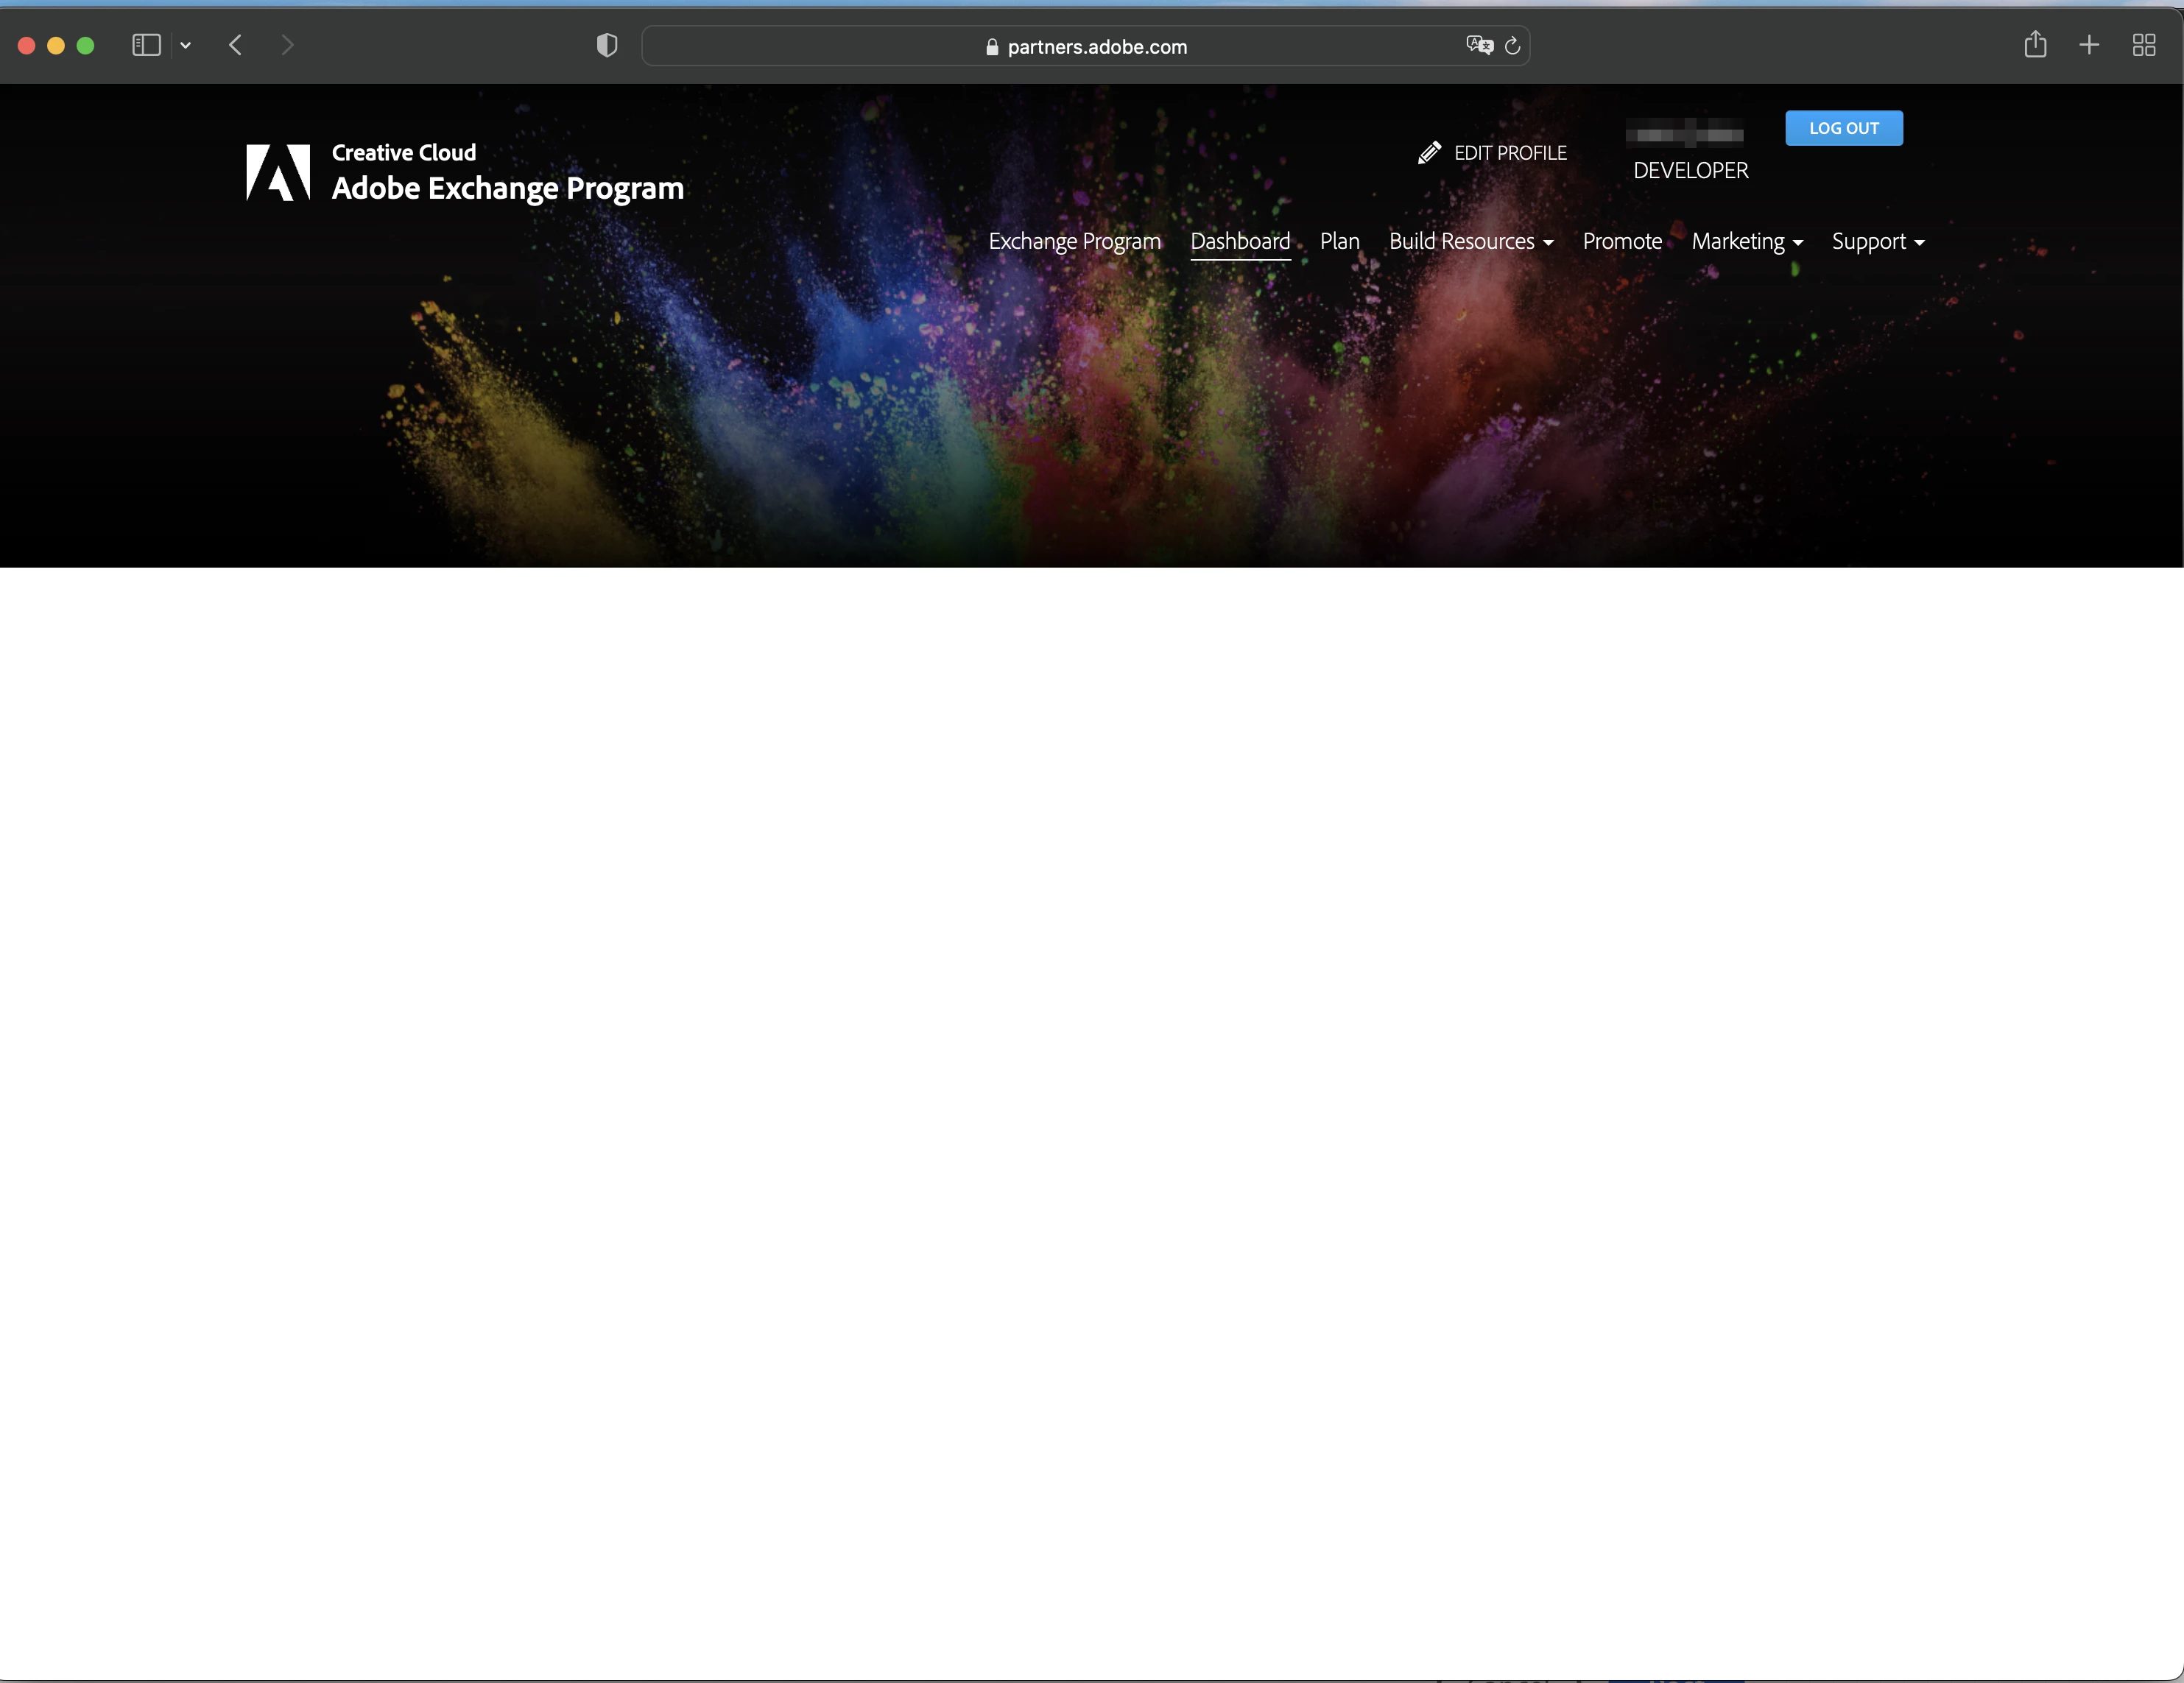2184x1683 pixels.
Task: Expand the Build Resources dropdown
Action: (1470, 241)
